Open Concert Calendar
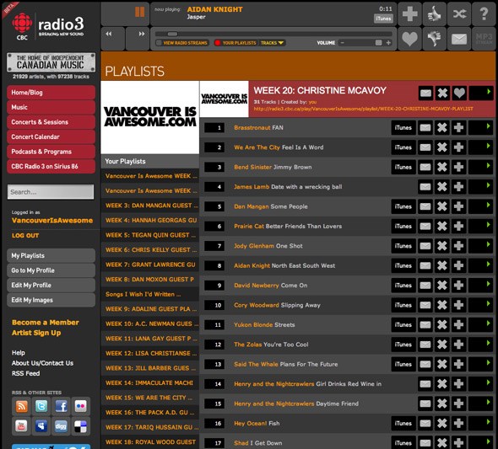 [x=51, y=136]
